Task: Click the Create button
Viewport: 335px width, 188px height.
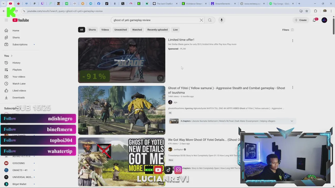Action: 300,20
